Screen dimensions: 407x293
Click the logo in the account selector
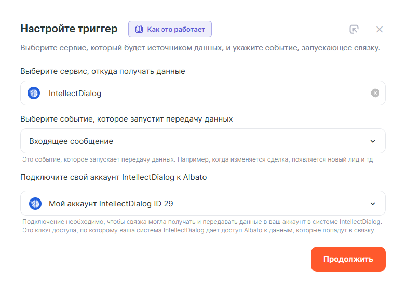tap(35, 204)
